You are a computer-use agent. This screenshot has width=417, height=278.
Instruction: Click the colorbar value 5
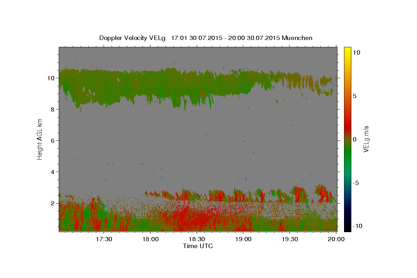[x=354, y=96]
